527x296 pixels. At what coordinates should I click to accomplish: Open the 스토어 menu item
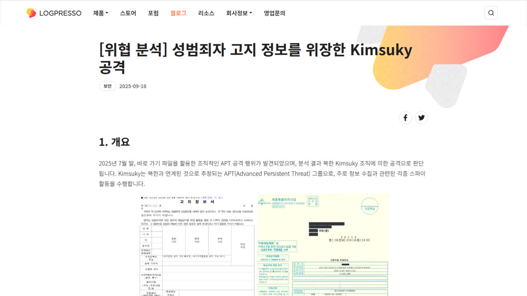(x=128, y=13)
